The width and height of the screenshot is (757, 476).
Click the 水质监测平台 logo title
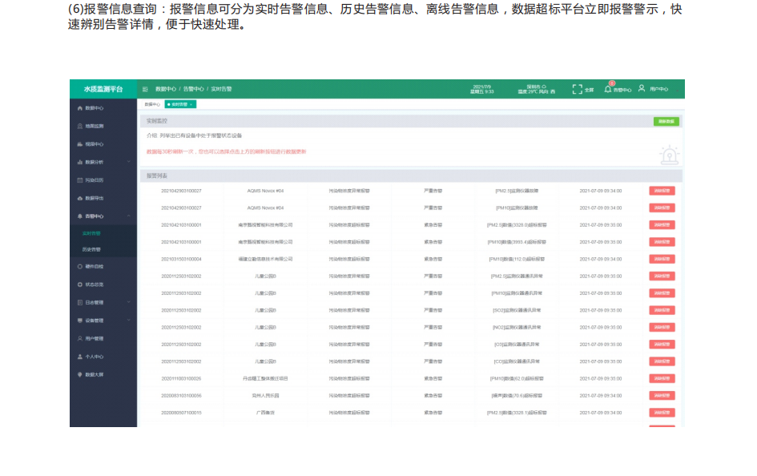(103, 89)
